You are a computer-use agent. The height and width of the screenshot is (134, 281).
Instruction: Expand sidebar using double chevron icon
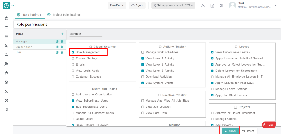[13, 6]
